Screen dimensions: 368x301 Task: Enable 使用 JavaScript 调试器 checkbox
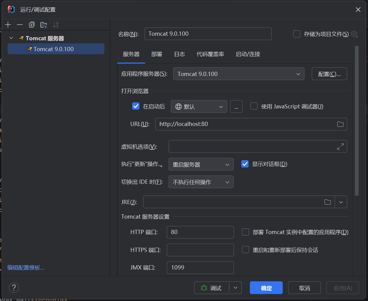tap(254, 106)
